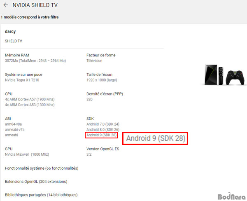Go back using the arrow icon

[x=6, y=5]
